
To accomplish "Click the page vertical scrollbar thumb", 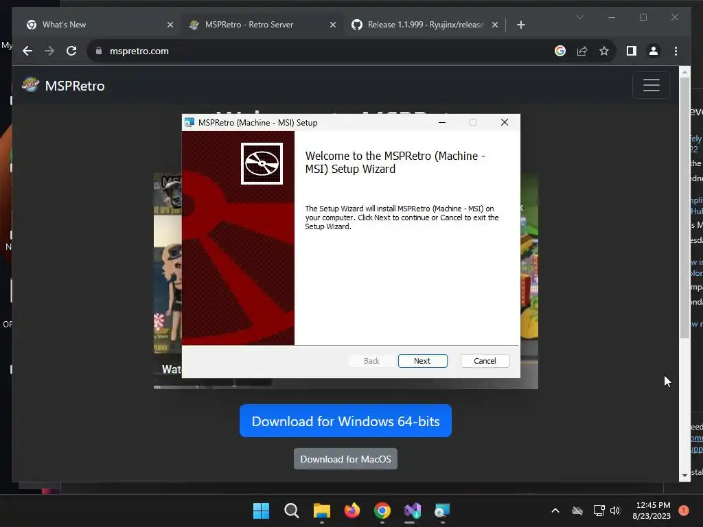I will (x=684, y=207).
